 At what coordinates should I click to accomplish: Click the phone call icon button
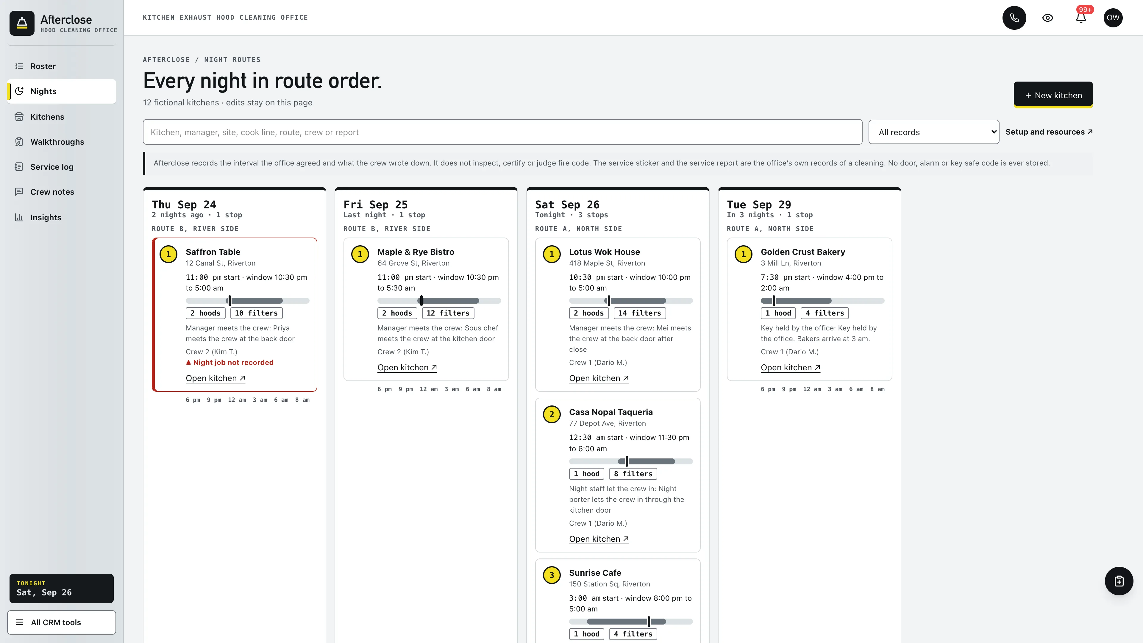(x=1014, y=18)
